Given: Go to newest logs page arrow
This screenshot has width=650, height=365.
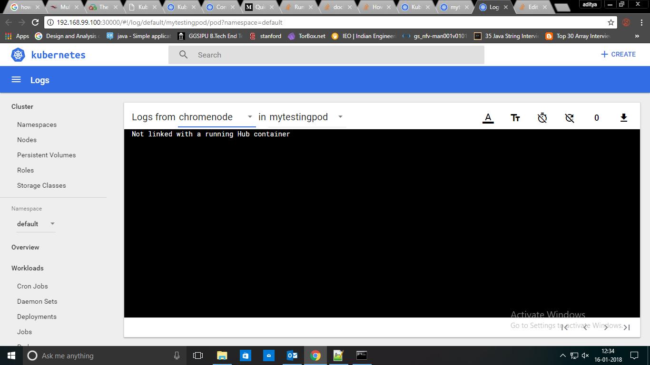Looking at the screenshot, I should coord(627,327).
